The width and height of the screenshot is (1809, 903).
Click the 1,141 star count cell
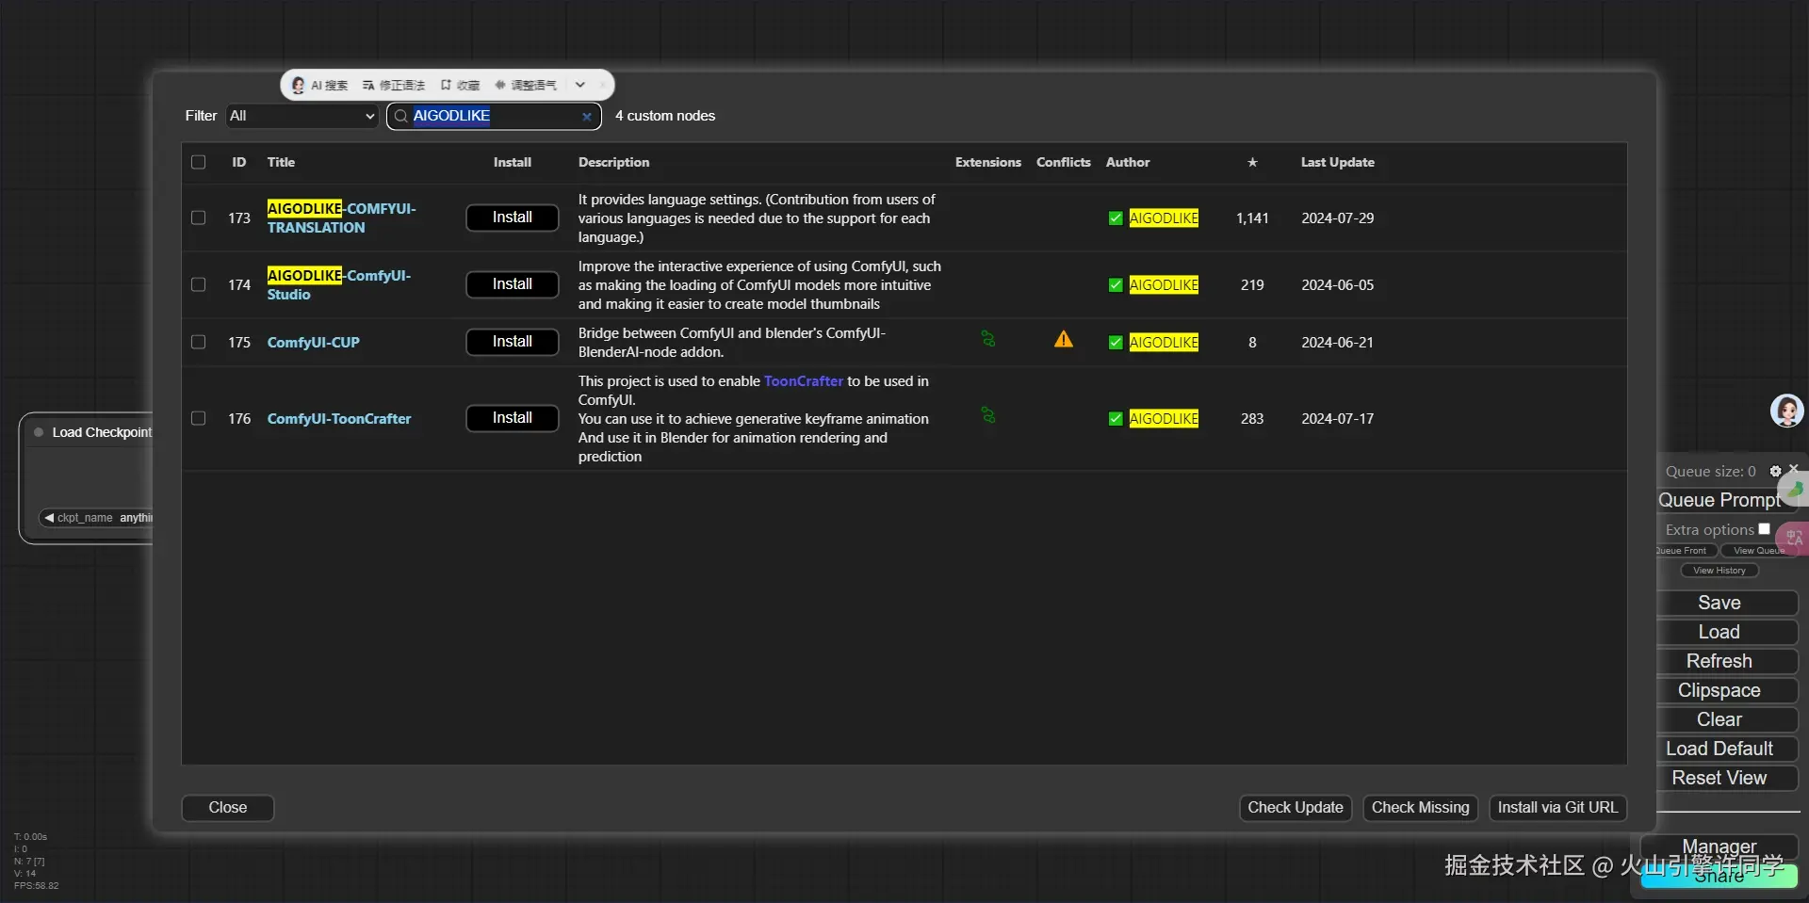(1252, 218)
